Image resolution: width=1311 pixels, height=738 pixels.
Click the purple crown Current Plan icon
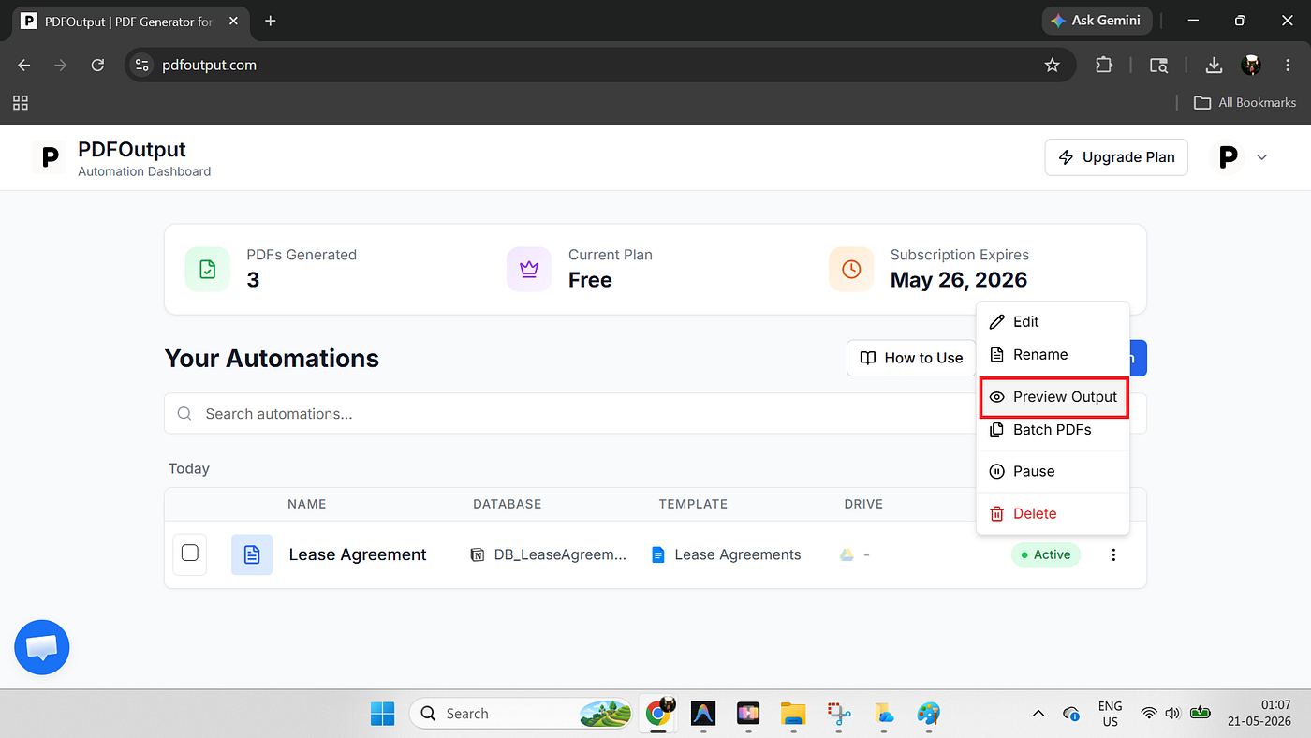point(529,269)
